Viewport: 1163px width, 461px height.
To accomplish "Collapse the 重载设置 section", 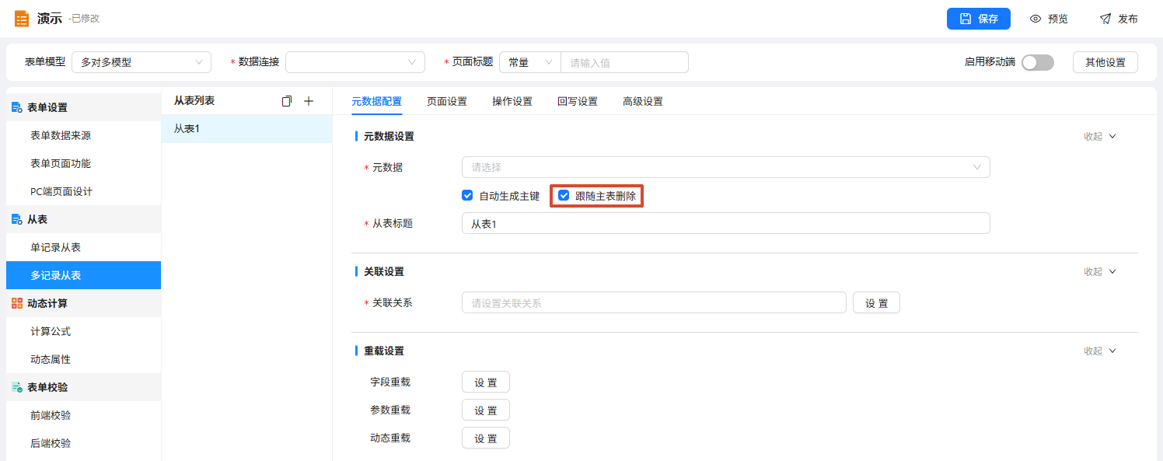I will pos(1100,351).
